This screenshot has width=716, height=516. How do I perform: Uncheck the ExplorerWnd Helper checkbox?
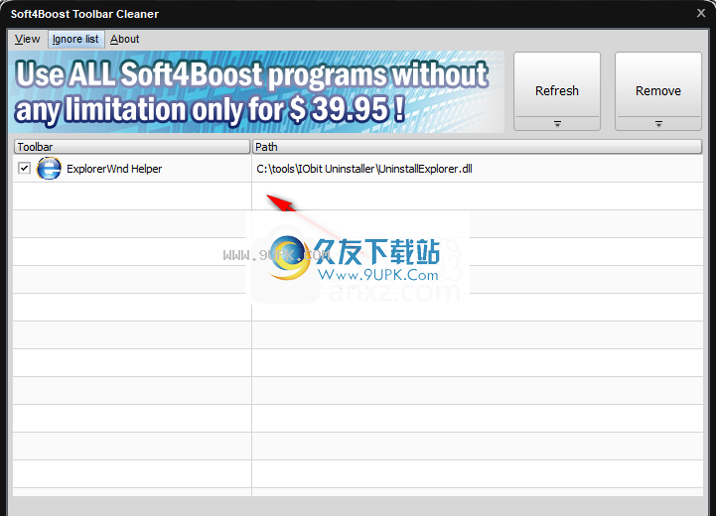pos(24,169)
